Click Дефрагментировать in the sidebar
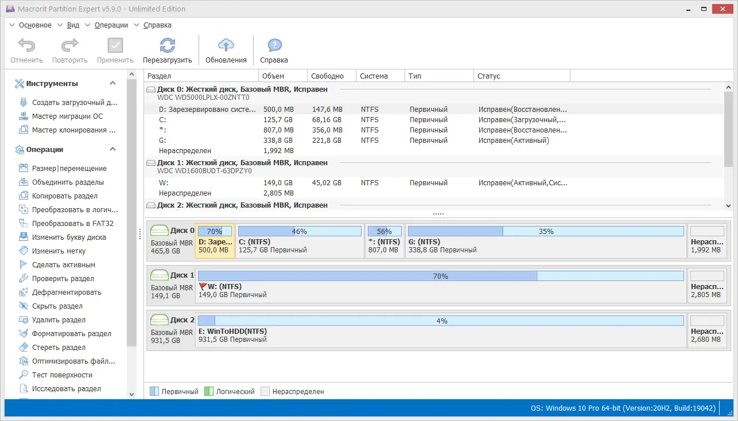 (x=67, y=293)
